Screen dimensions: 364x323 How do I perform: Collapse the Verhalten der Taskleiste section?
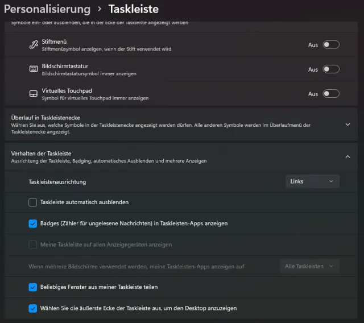[x=348, y=156]
